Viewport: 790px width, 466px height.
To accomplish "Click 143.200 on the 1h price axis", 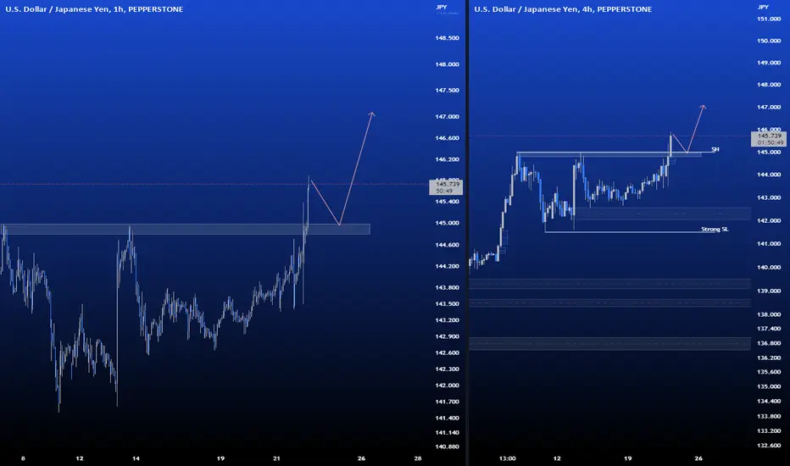I will click(447, 320).
